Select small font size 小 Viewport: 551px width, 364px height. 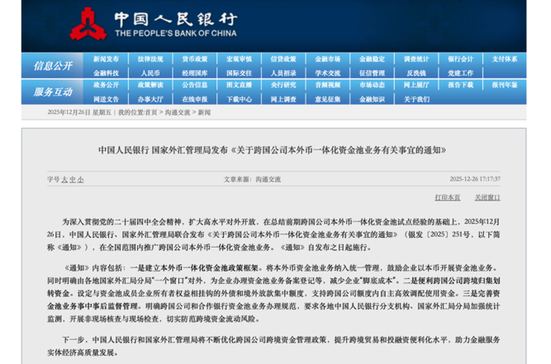click(80, 179)
